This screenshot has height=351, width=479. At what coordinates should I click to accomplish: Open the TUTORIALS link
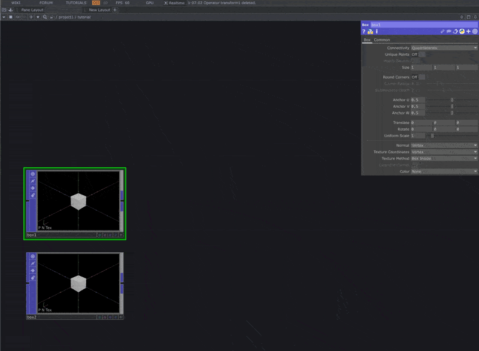pos(76,3)
